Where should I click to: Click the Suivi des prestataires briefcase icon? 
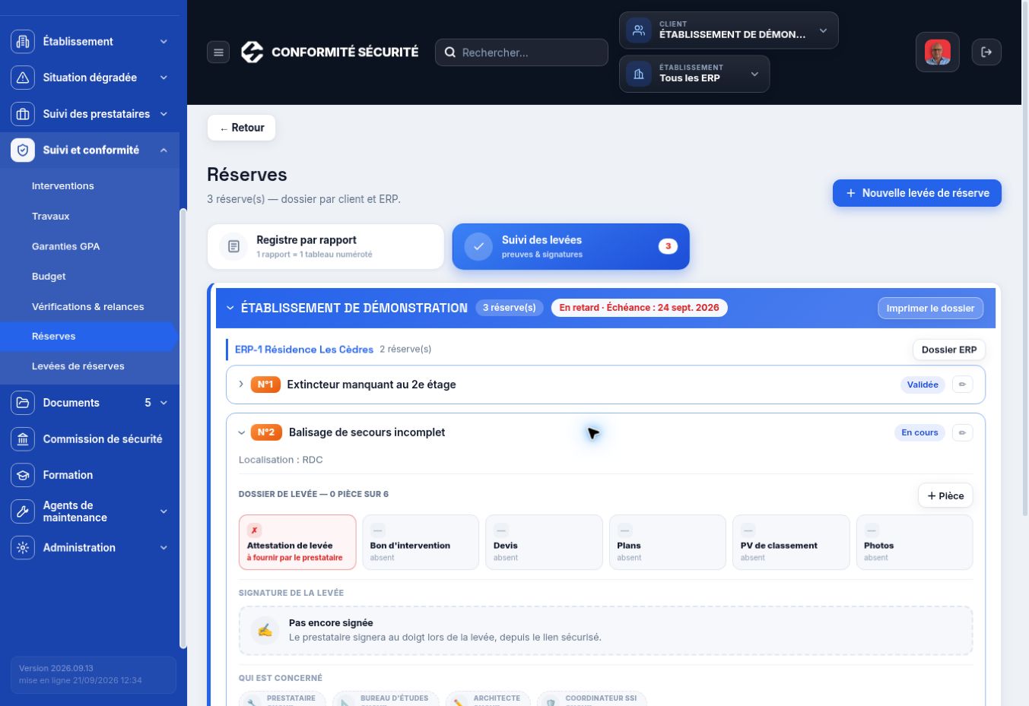tap(23, 114)
